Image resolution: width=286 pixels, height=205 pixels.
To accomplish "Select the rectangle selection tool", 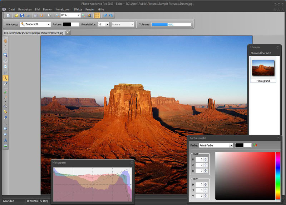I will tap(5, 55).
